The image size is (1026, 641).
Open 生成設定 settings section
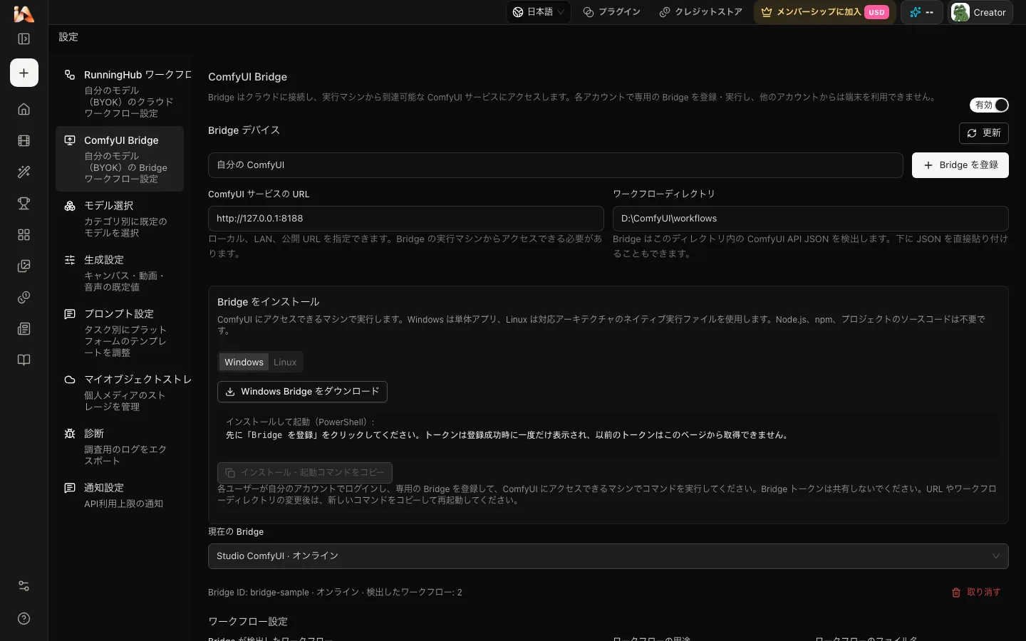[120, 273]
